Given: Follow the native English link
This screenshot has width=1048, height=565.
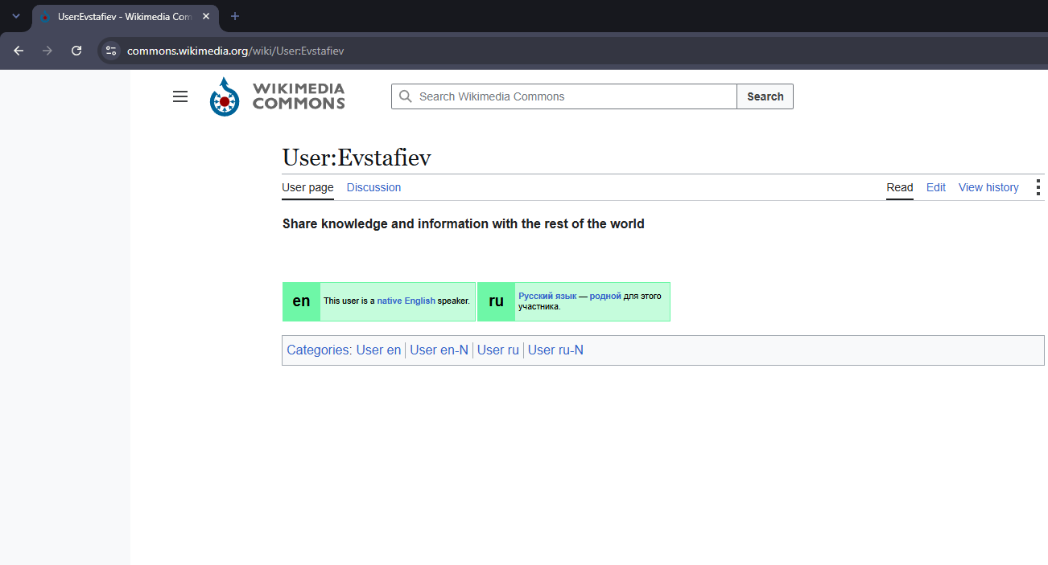Looking at the screenshot, I should pyautogui.click(x=406, y=301).
